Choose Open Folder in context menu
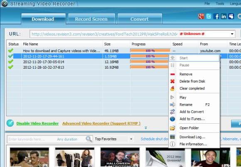 pos(194,128)
